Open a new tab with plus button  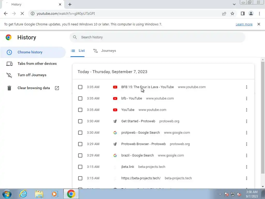click(x=70, y=4)
